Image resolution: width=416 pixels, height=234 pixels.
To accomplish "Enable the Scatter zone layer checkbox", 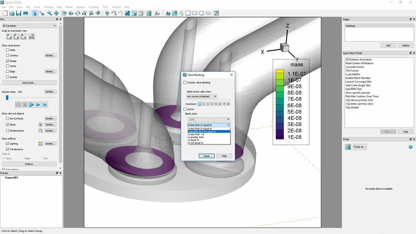I will click(x=7, y=77).
